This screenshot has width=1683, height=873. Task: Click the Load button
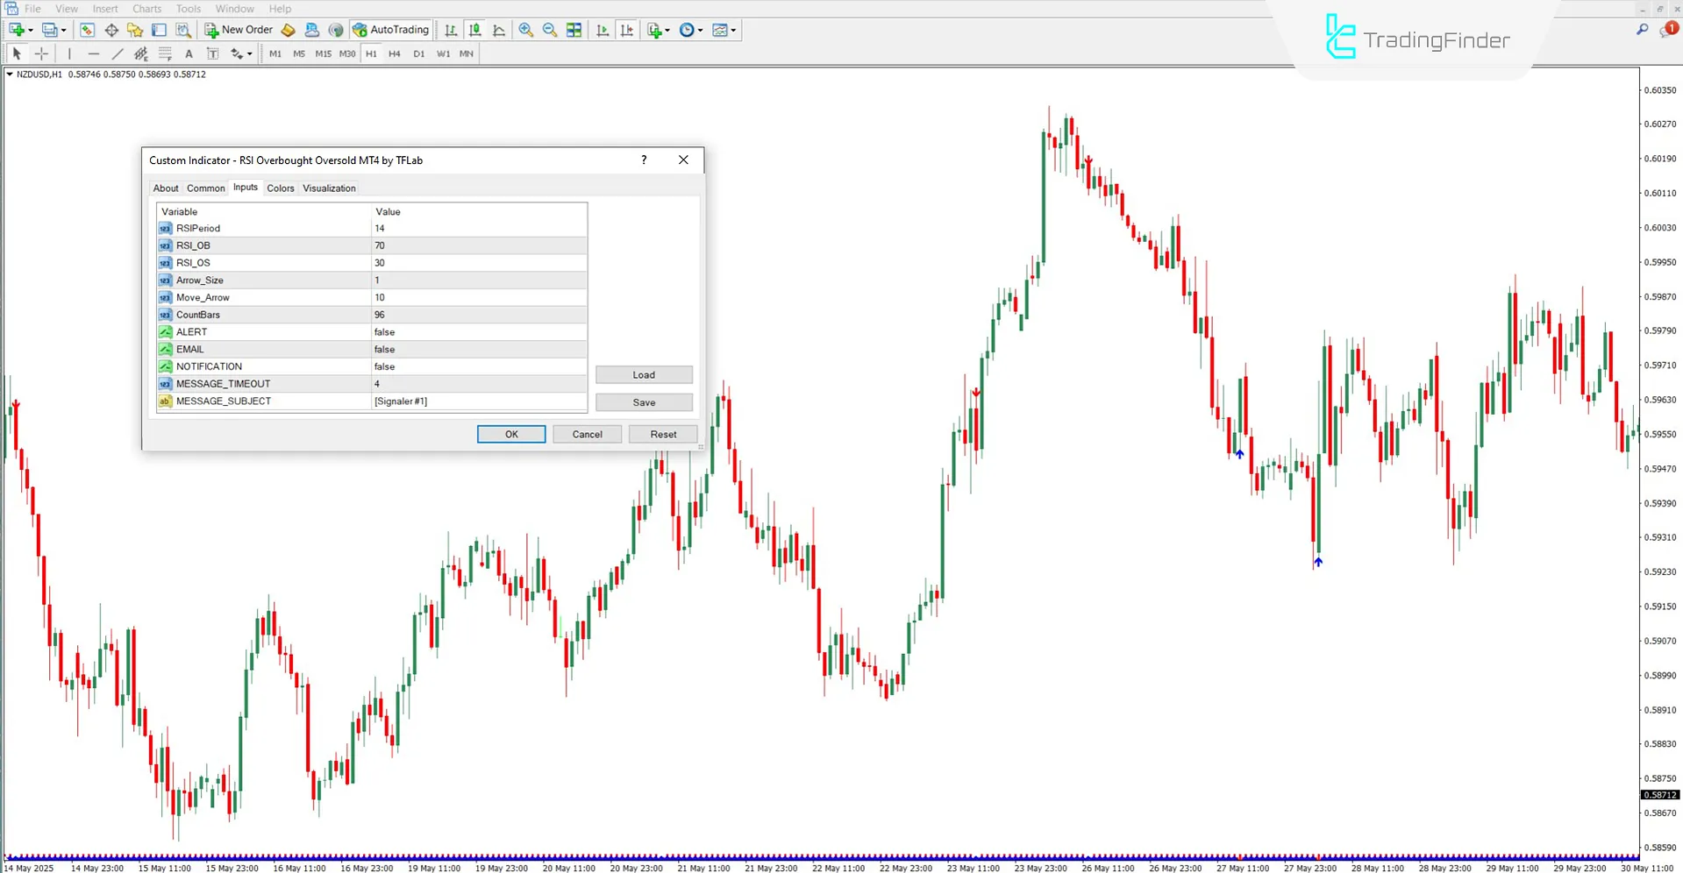pyautogui.click(x=643, y=374)
